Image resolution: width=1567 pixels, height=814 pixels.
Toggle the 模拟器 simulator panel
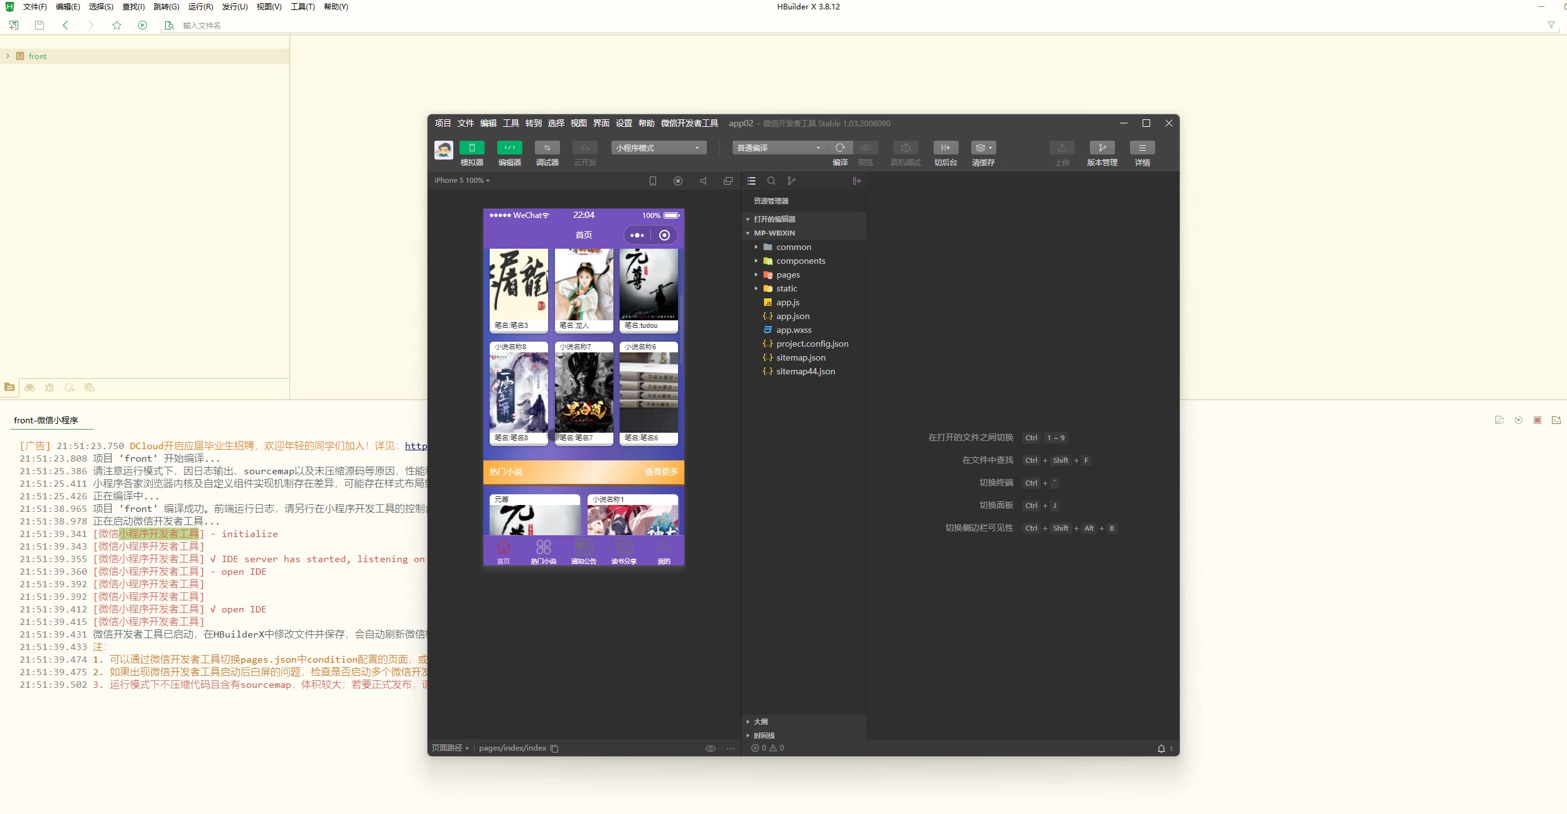[x=472, y=148]
